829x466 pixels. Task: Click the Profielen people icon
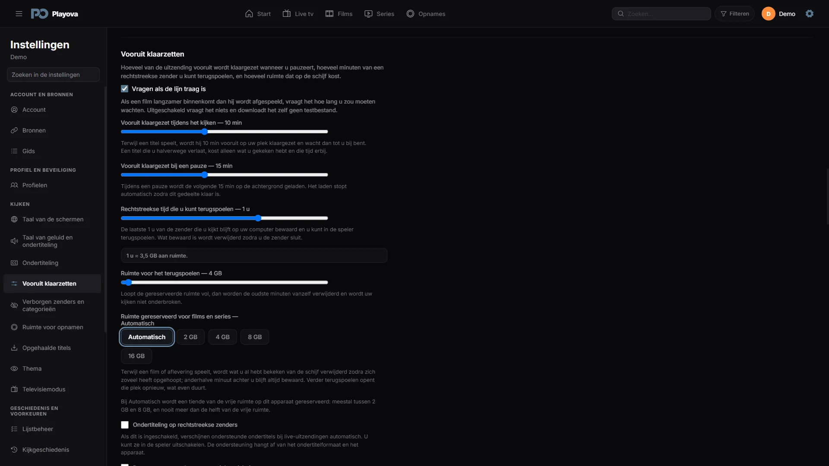[x=14, y=185]
